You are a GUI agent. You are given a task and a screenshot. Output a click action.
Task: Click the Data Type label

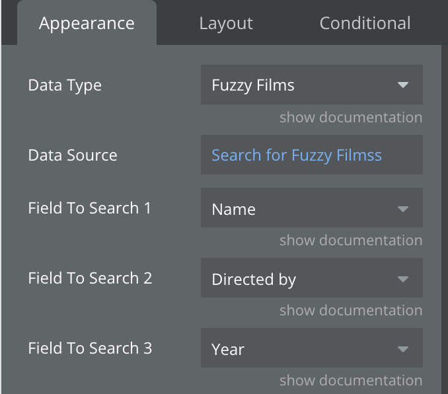pos(65,85)
